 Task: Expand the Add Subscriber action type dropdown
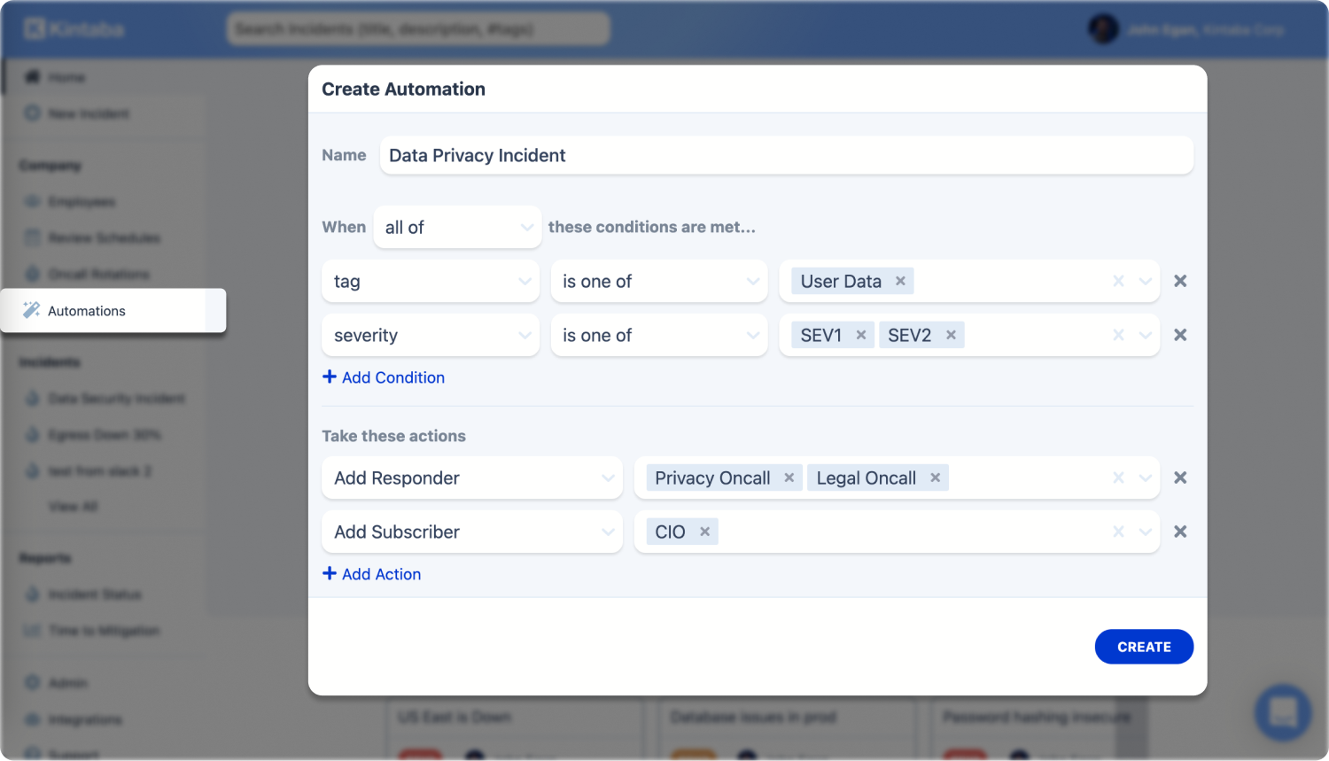tap(472, 532)
